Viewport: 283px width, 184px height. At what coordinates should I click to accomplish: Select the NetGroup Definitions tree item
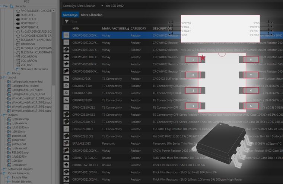point(34,69)
